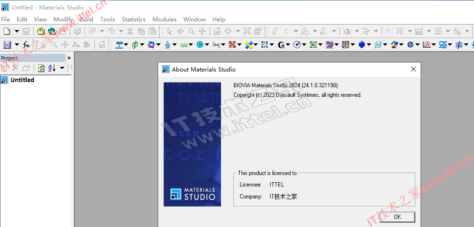This screenshot has height=227, width=474.
Task: Click the Adjust Hydrogen H icon
Action: coord(400,31)
